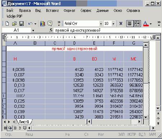Click the previous sheet tab arrow
The image size is (162, 139).
[x=5, y=122]
